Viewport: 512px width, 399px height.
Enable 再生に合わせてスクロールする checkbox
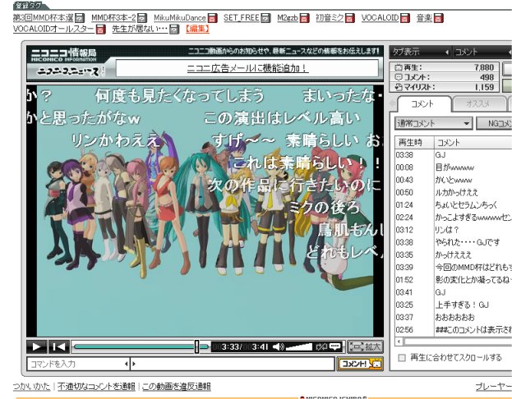coord(402,358)
